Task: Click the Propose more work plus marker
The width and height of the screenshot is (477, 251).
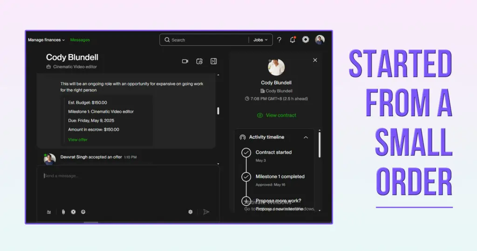Action: [246, 201]
